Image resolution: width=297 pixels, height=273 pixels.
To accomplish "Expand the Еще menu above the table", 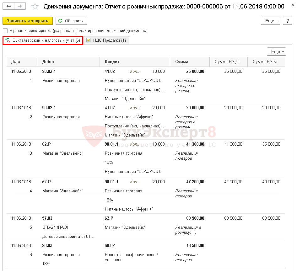I will pos(276,52).
